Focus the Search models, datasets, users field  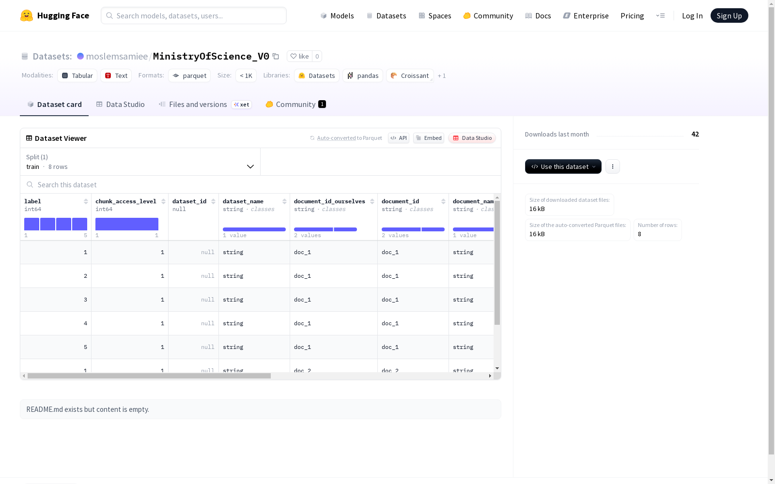[x=194, y=15]
